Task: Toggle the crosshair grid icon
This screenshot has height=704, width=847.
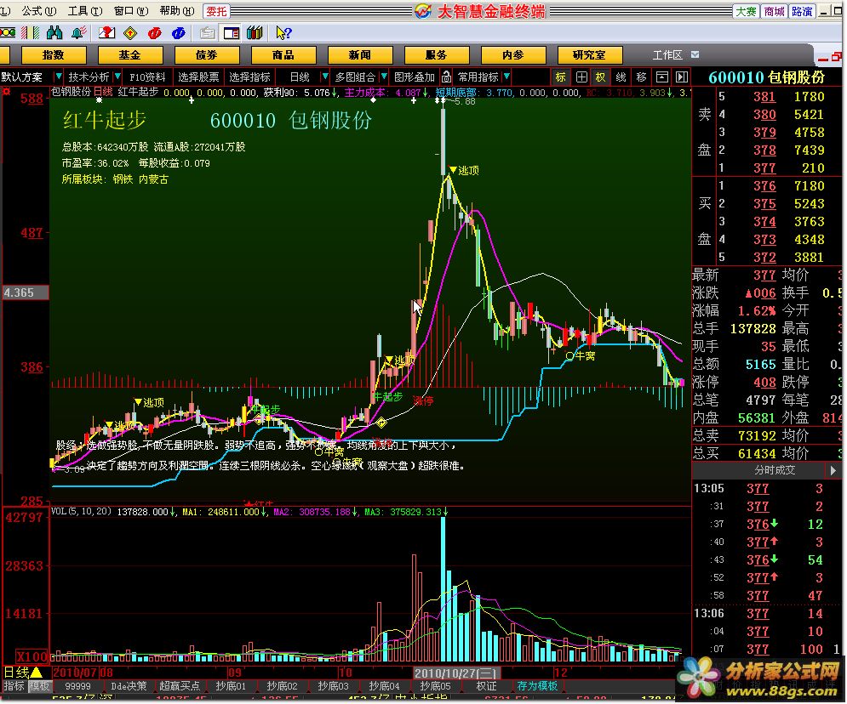Action: (581, 77)
